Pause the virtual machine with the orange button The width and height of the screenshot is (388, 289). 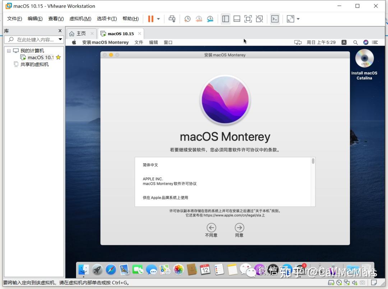coord(151,19)
